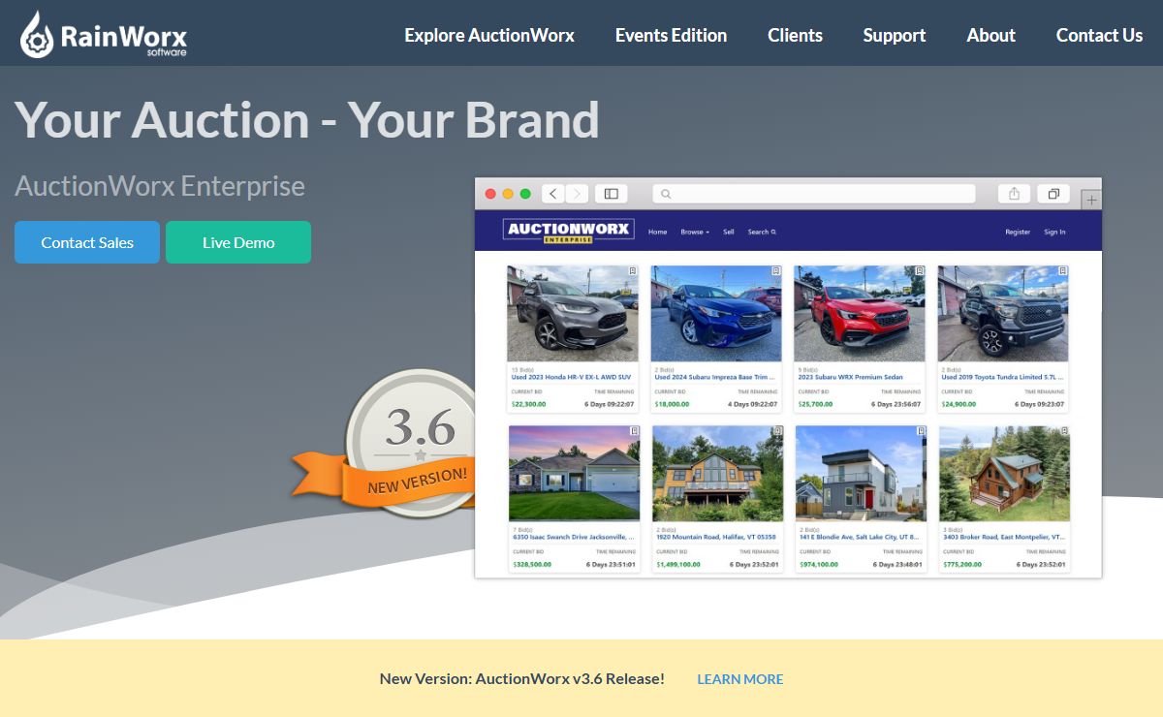Bookmark the 6350 Isaac Swanch Drive listing
Screen dimensions: 1163x717
tap(634, 431)
